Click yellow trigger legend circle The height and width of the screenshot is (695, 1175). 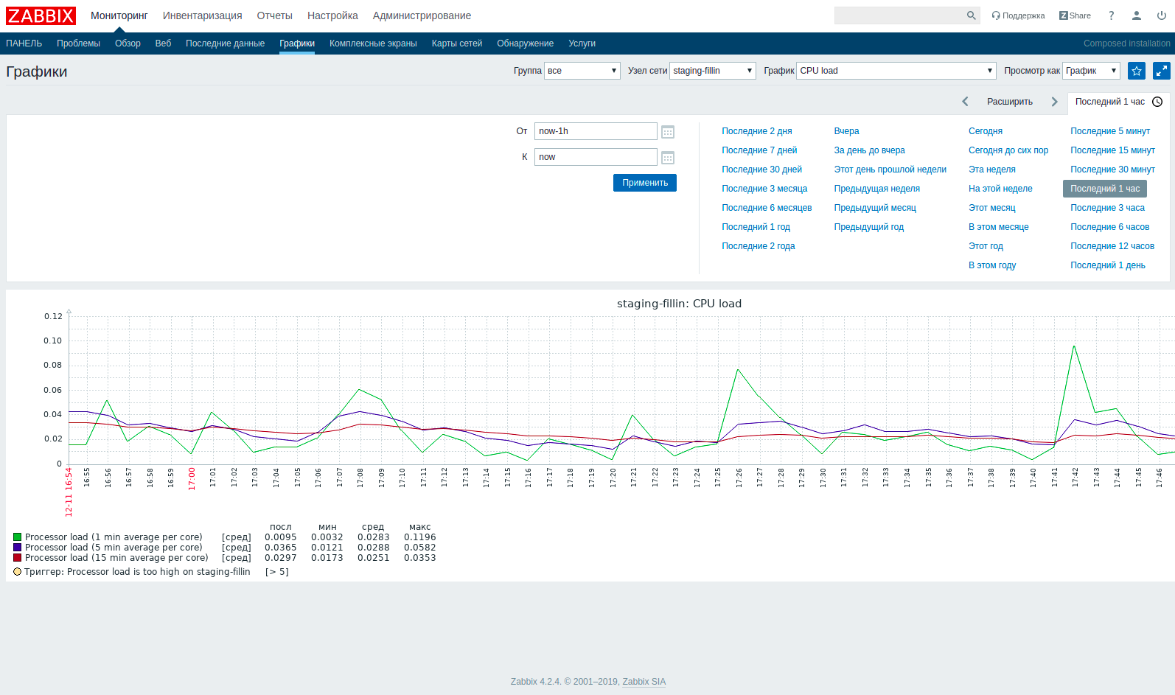pos(17,572)
